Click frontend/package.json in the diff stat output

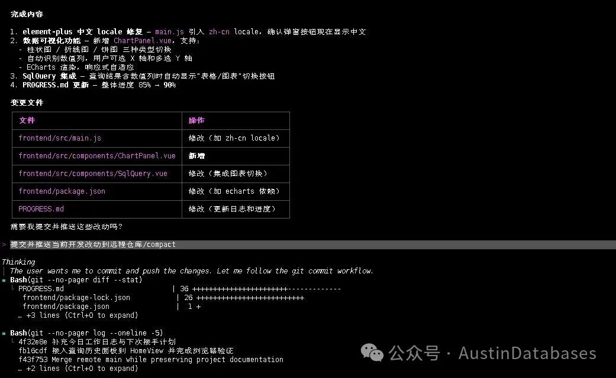pos(66,307)
